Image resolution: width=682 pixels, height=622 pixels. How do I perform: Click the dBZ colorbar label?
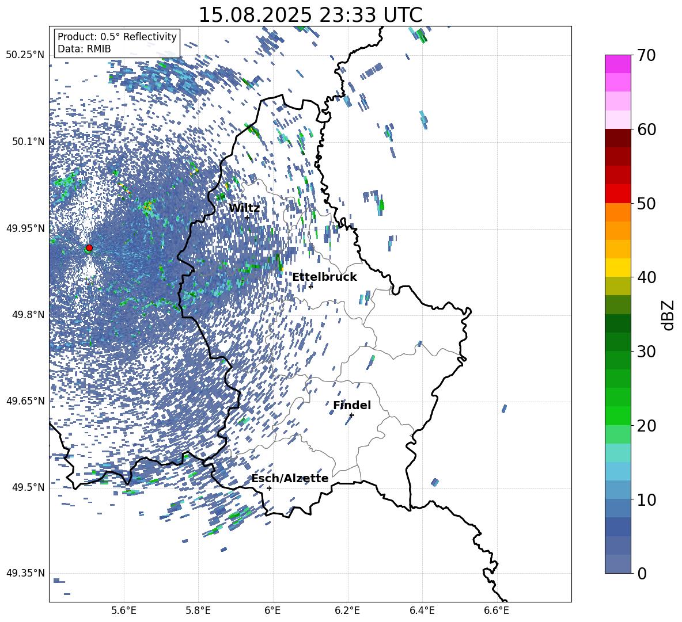tap(669, 315)
